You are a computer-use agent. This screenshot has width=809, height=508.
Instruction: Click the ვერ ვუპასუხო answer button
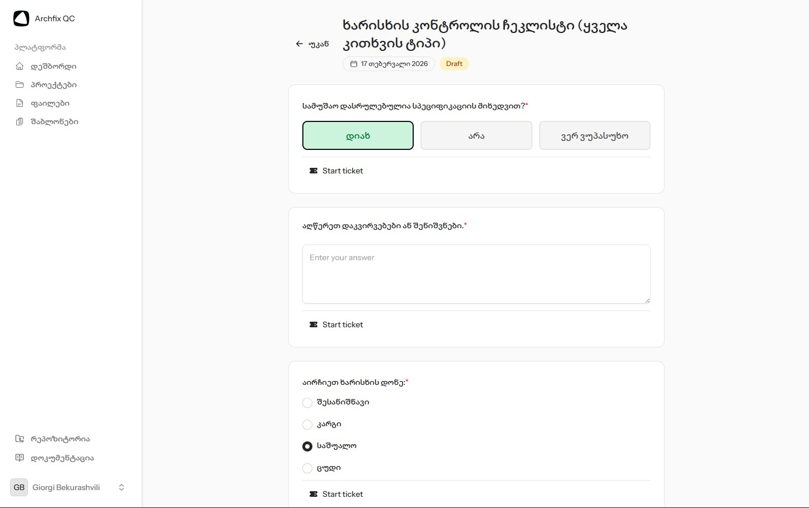[595, 135]
